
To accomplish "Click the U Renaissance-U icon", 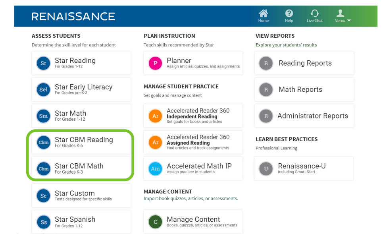I will coord(266,169).
